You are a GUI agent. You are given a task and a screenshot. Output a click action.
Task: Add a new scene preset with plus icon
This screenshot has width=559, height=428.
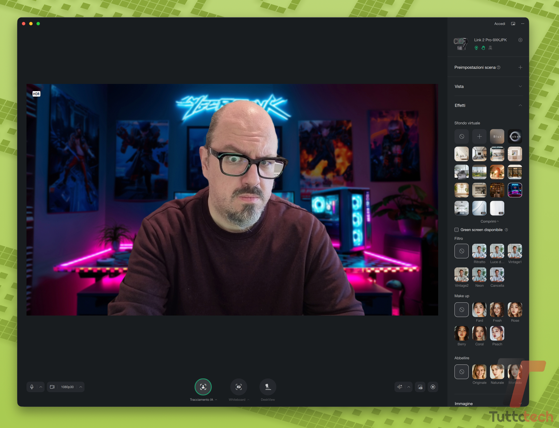click(520, 67)
